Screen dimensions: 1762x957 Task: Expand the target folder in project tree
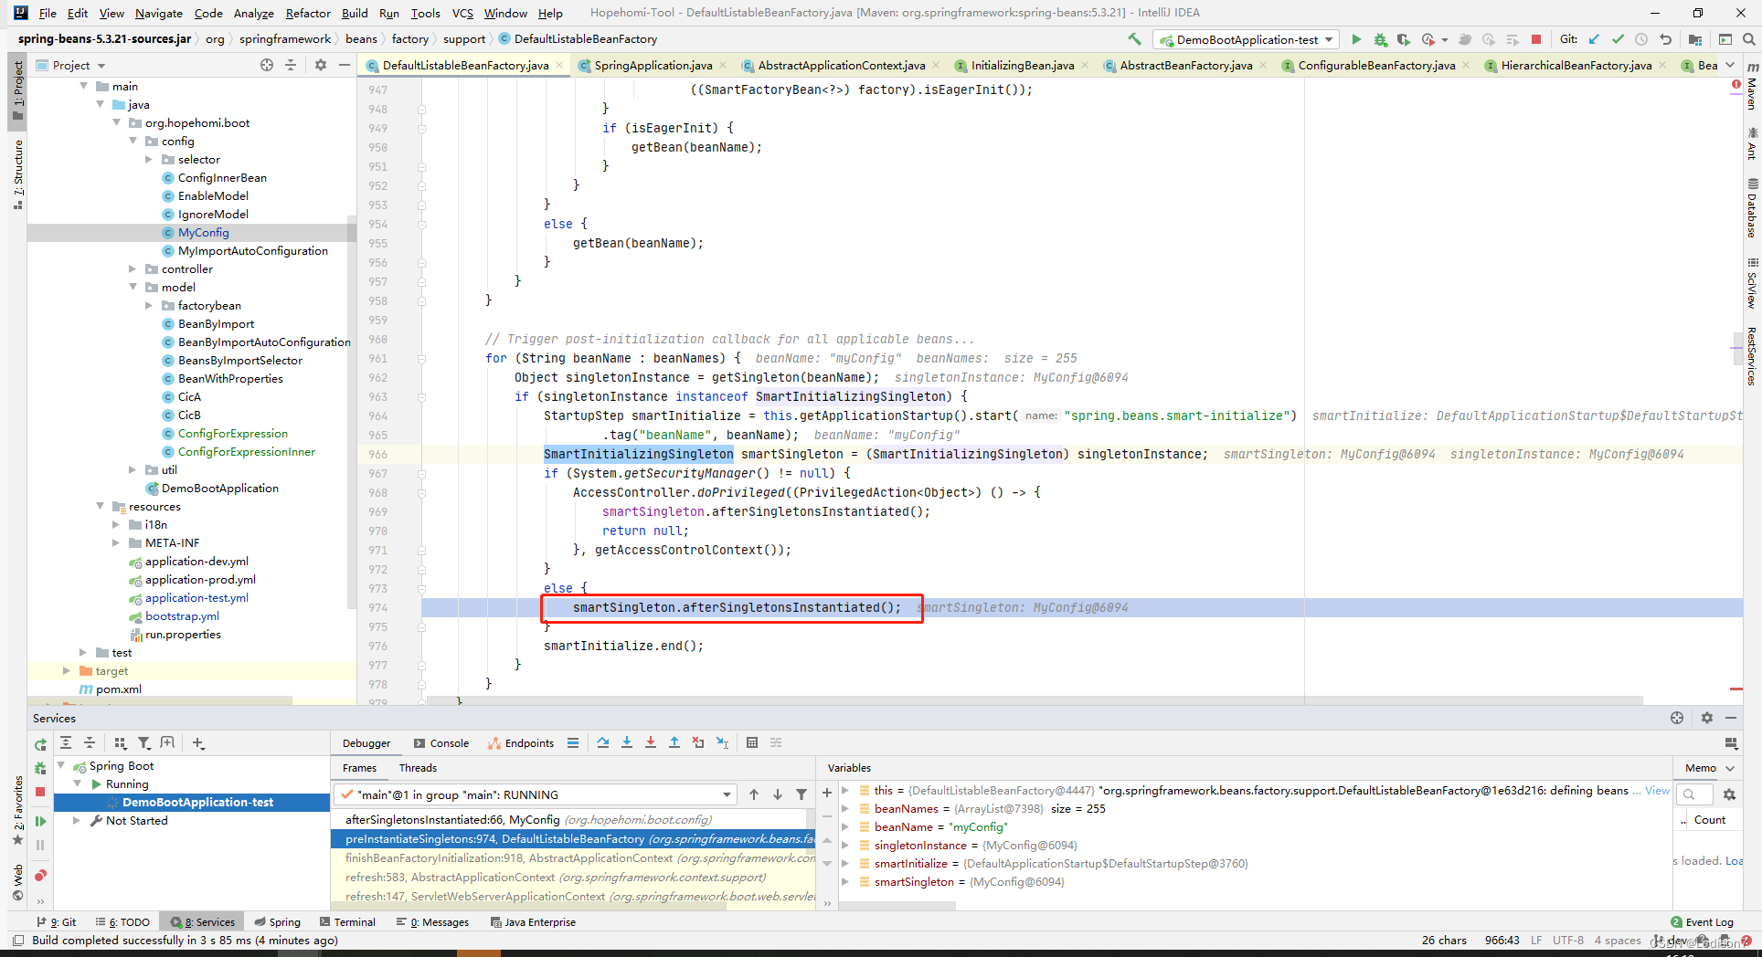click(x=68, y=670)
